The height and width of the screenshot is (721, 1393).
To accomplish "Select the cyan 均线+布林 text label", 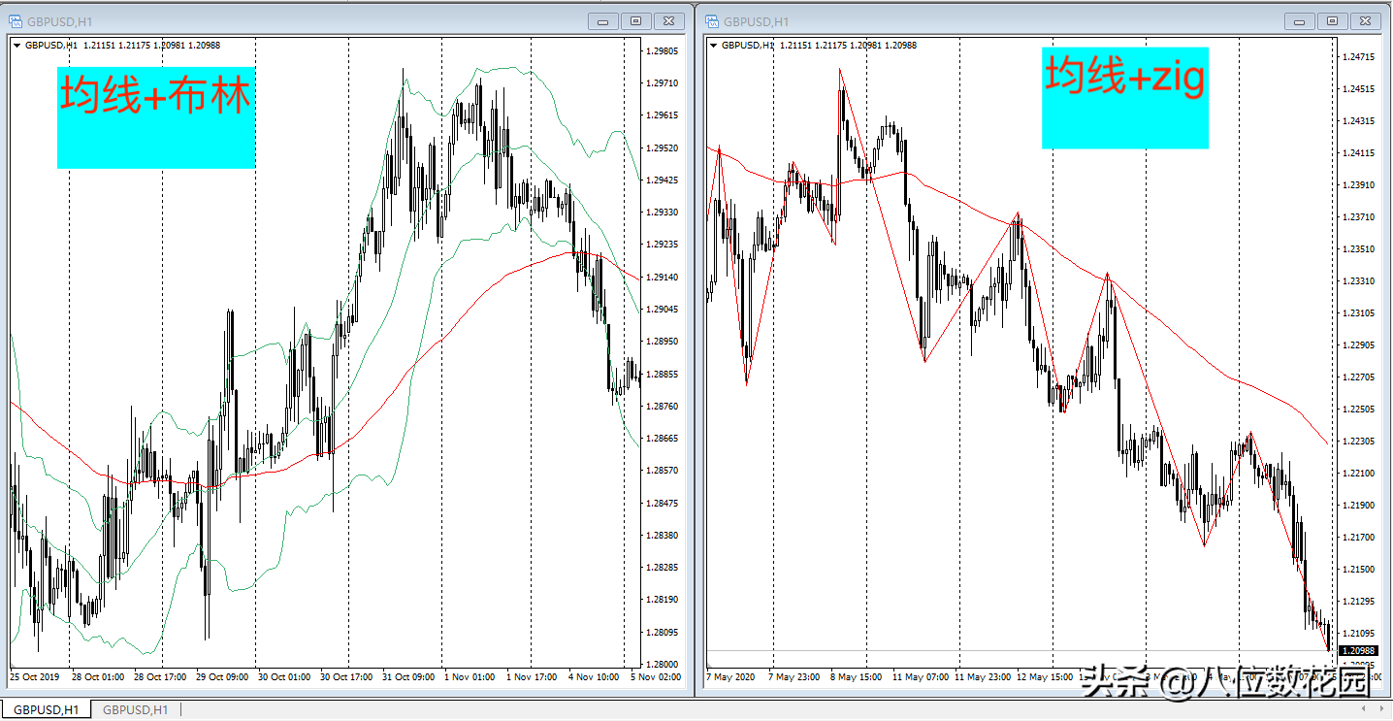I will pos(156,117).
